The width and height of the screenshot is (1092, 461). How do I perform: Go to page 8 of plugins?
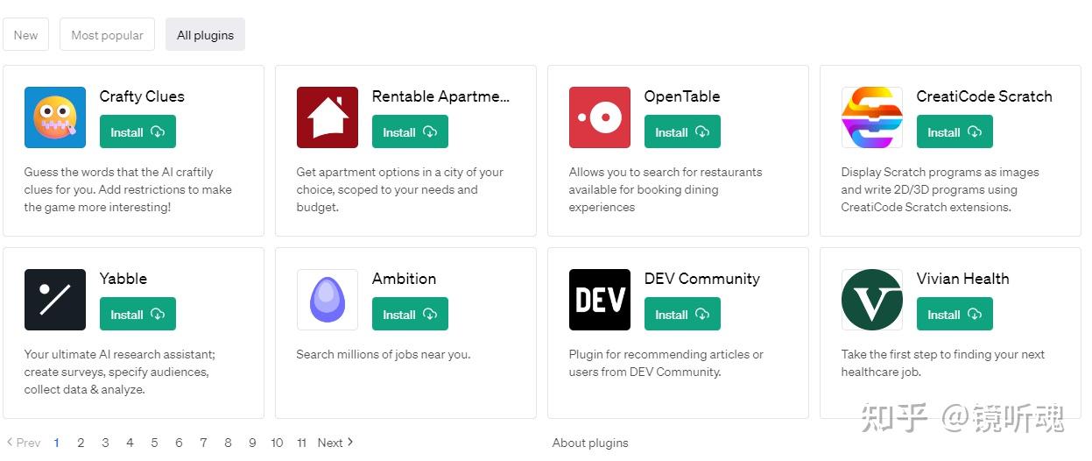click(x=228, y=443)
